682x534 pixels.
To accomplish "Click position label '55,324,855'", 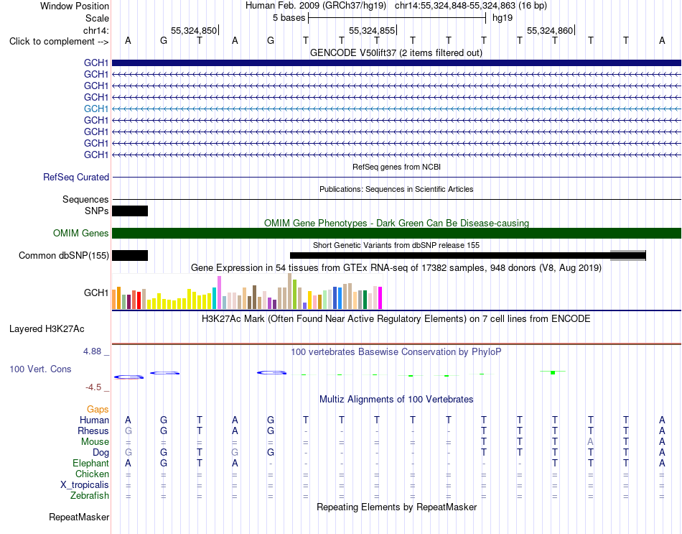I will click(x=372, y=30).
